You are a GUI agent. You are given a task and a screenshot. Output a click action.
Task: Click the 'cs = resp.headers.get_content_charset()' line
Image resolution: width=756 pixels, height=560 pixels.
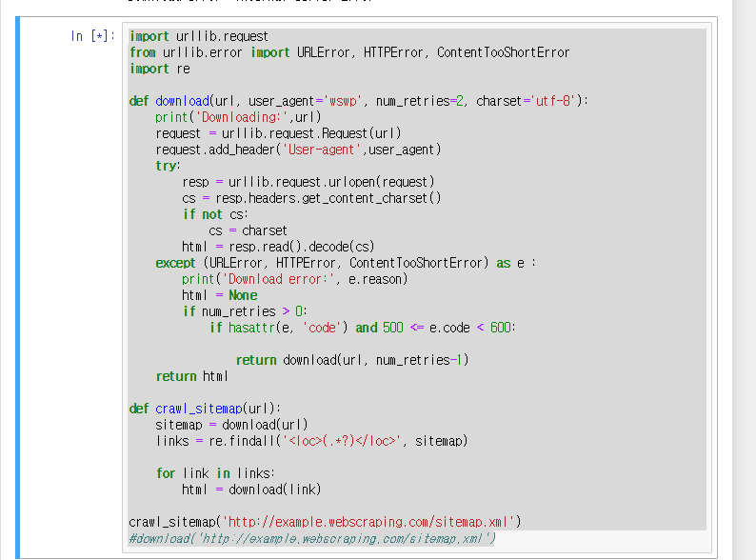click(x=311, y=198)
